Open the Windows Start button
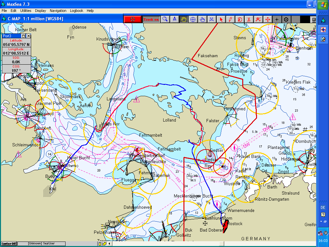 coord(323,5)
